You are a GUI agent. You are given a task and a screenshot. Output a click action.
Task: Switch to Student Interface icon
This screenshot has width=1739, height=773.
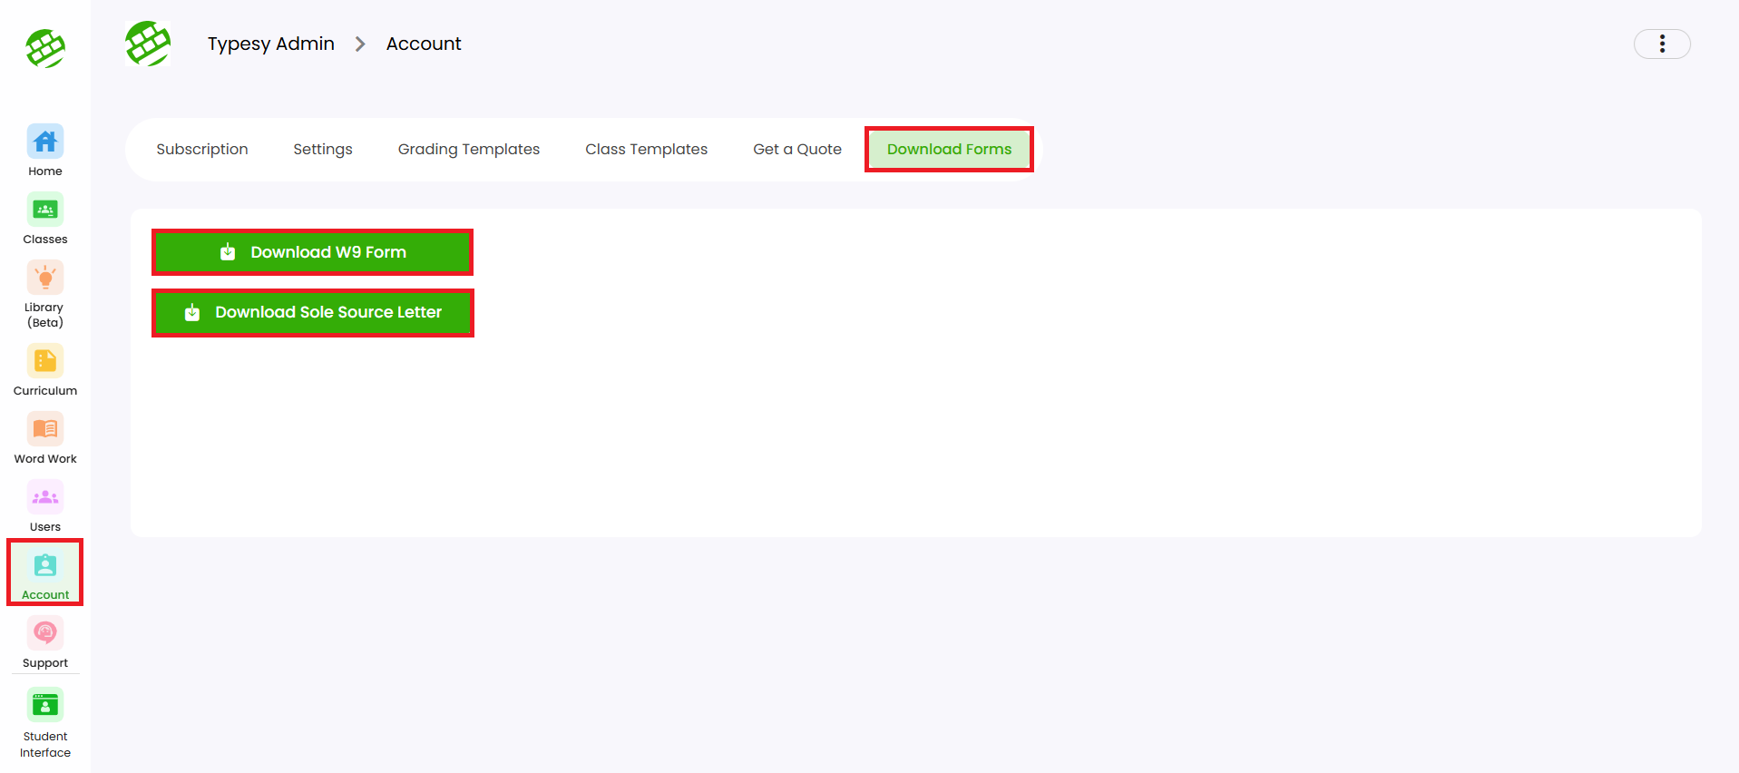[45, 705]
